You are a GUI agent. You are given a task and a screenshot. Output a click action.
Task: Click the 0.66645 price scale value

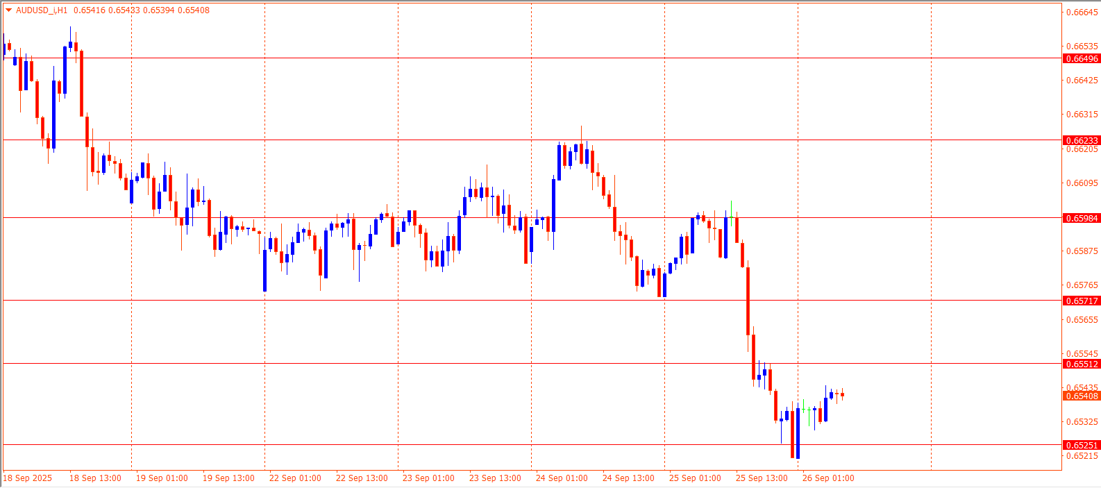(x=1082, y=12)
